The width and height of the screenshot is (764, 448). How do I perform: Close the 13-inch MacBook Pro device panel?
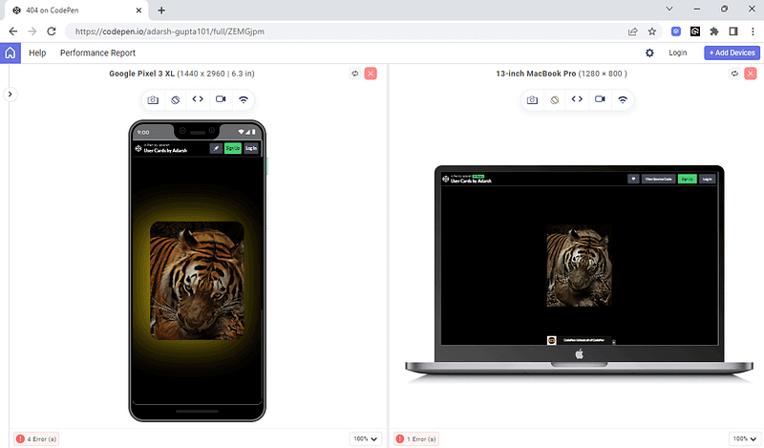pyautogui.click(x=751, y=74)
